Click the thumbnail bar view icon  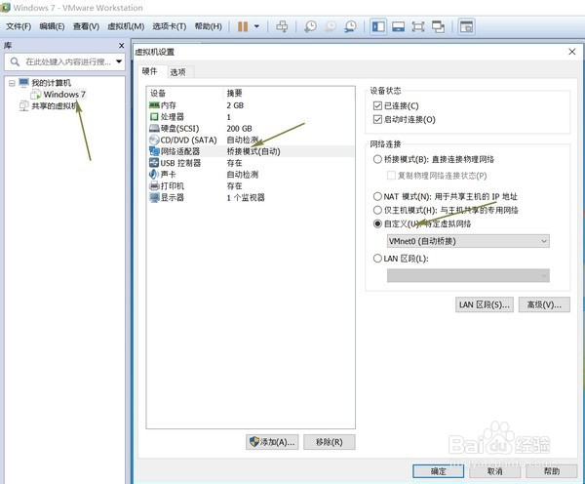click(398, 27)
